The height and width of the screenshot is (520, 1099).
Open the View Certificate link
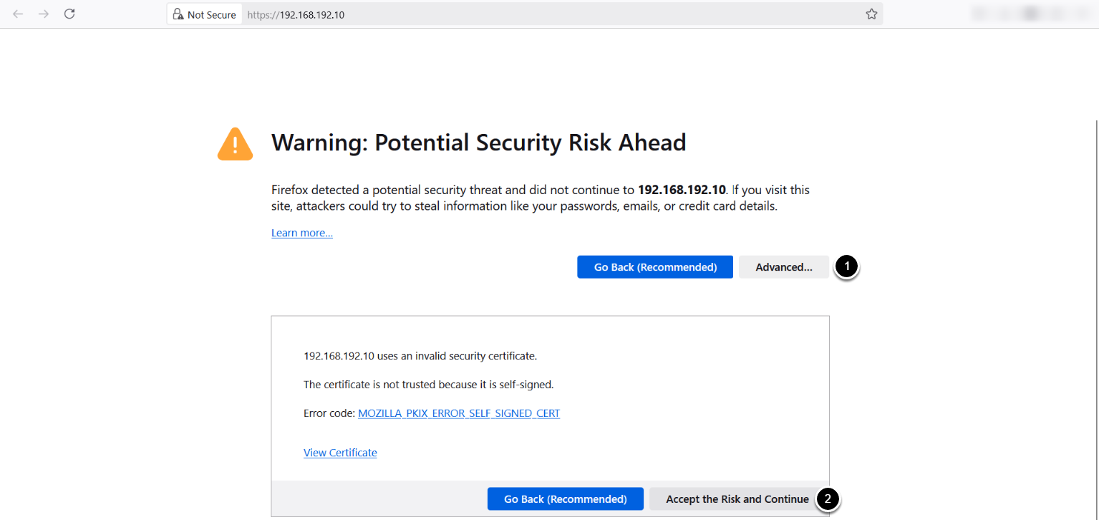pos(340,453)
